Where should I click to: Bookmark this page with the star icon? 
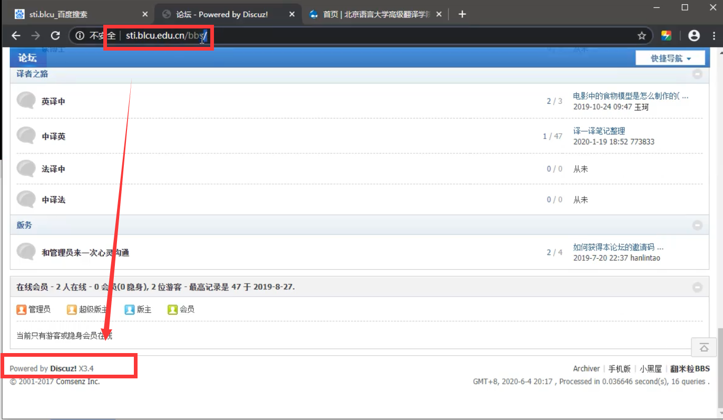pos(641,36)
